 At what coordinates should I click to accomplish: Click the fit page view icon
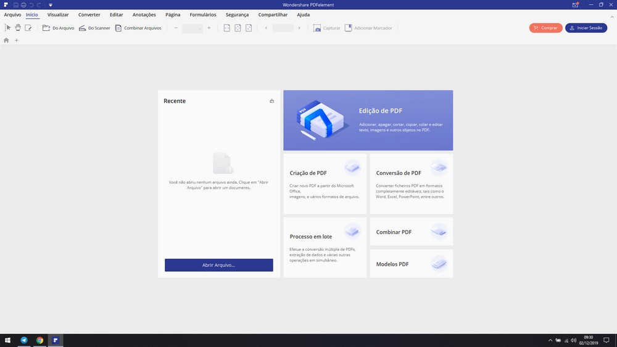tap(238, 28)
